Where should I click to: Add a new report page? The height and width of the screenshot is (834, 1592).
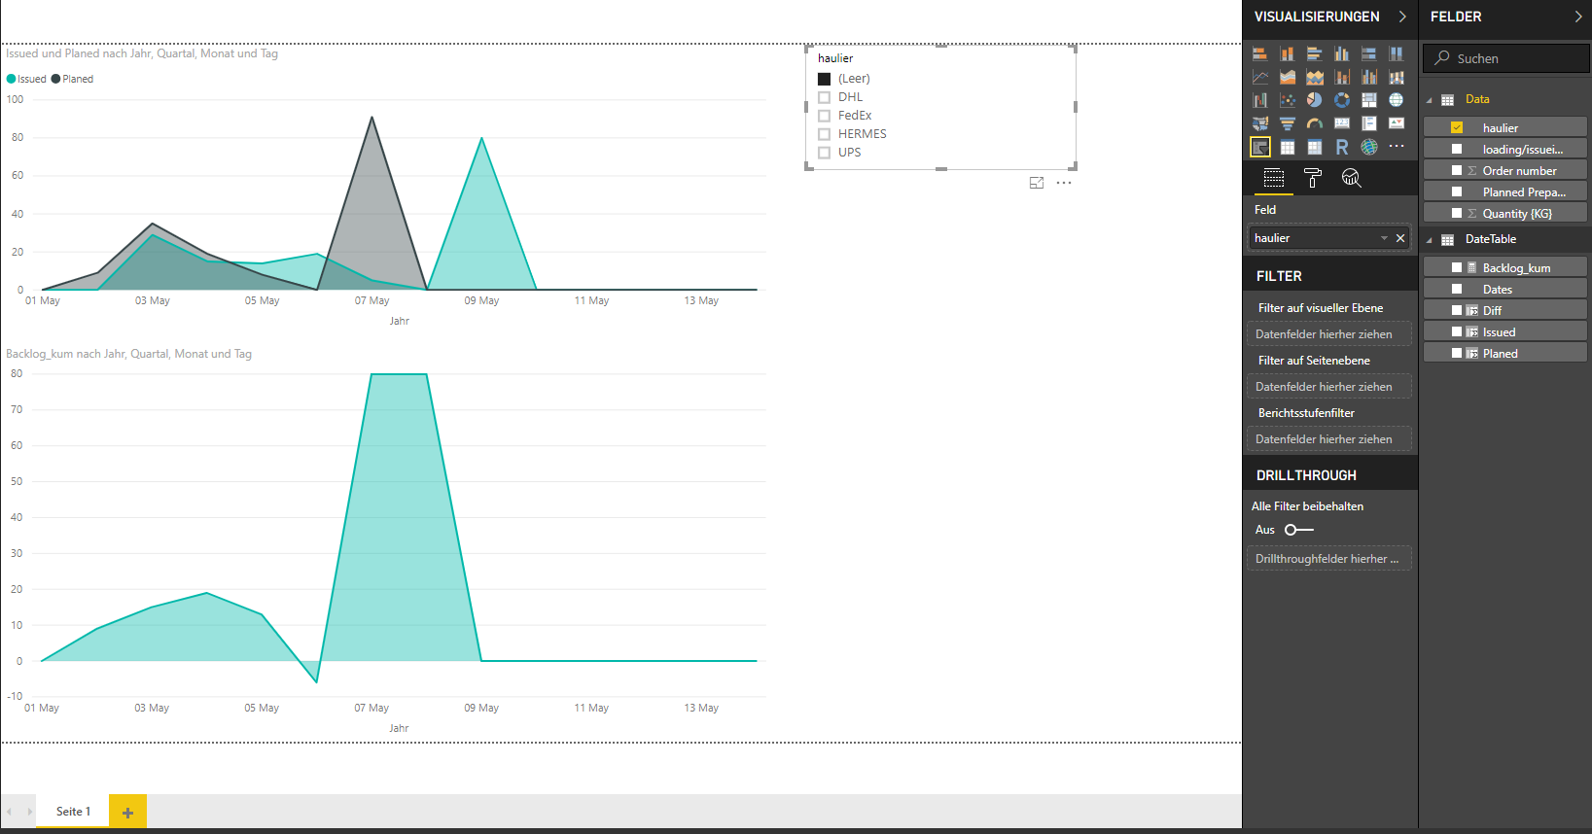point(127,812)
